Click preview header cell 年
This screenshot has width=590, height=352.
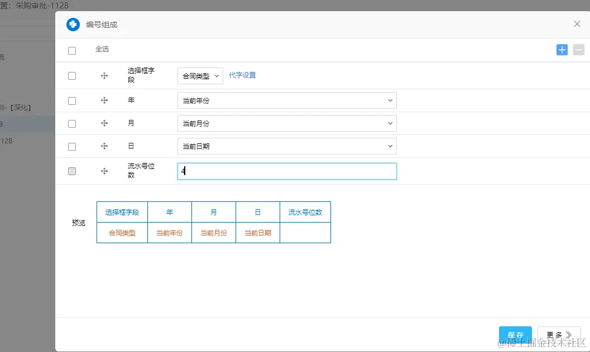click(x=170, y=212)
